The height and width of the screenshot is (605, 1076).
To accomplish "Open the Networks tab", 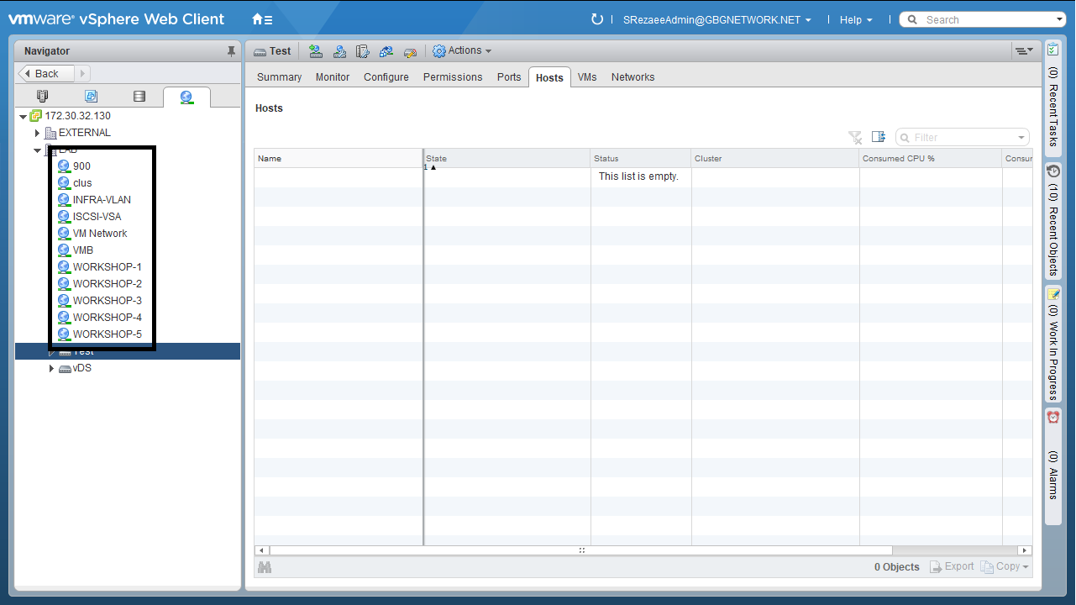I will point(632,77).
